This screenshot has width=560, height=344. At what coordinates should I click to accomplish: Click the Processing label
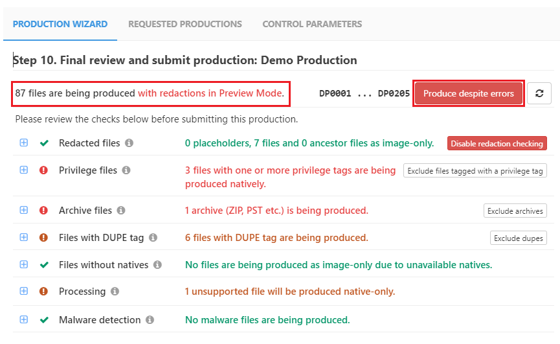tap(82, 292)
